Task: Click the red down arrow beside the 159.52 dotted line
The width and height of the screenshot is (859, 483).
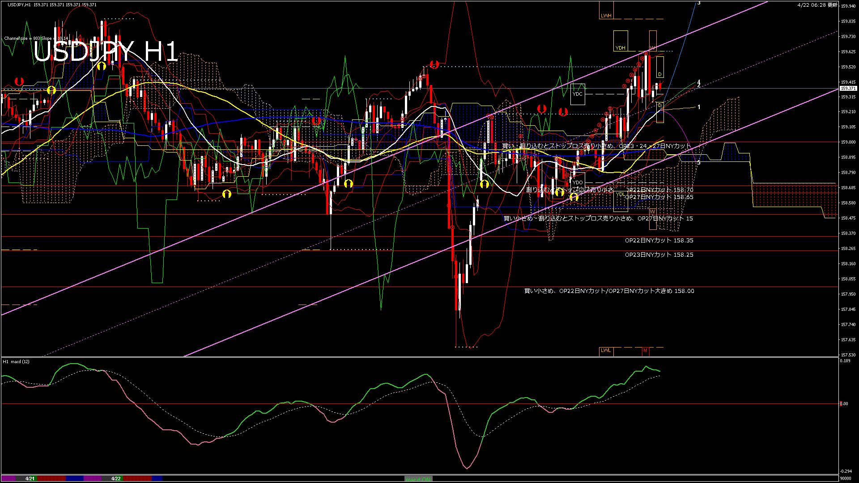Action: pyautogui.click(x=434, y=64)
